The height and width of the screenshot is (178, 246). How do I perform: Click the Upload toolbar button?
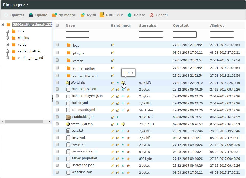click(x=38, y=15)
